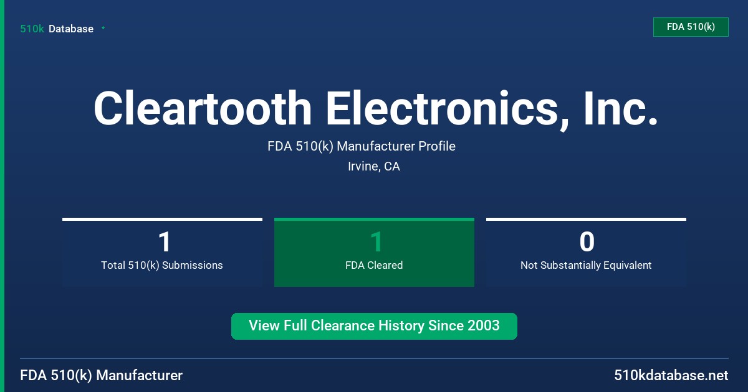Open the Not Substantially Equivalent card
This screenshot has width=748, height=392.
pyautogui.click(x=586, y=253)
